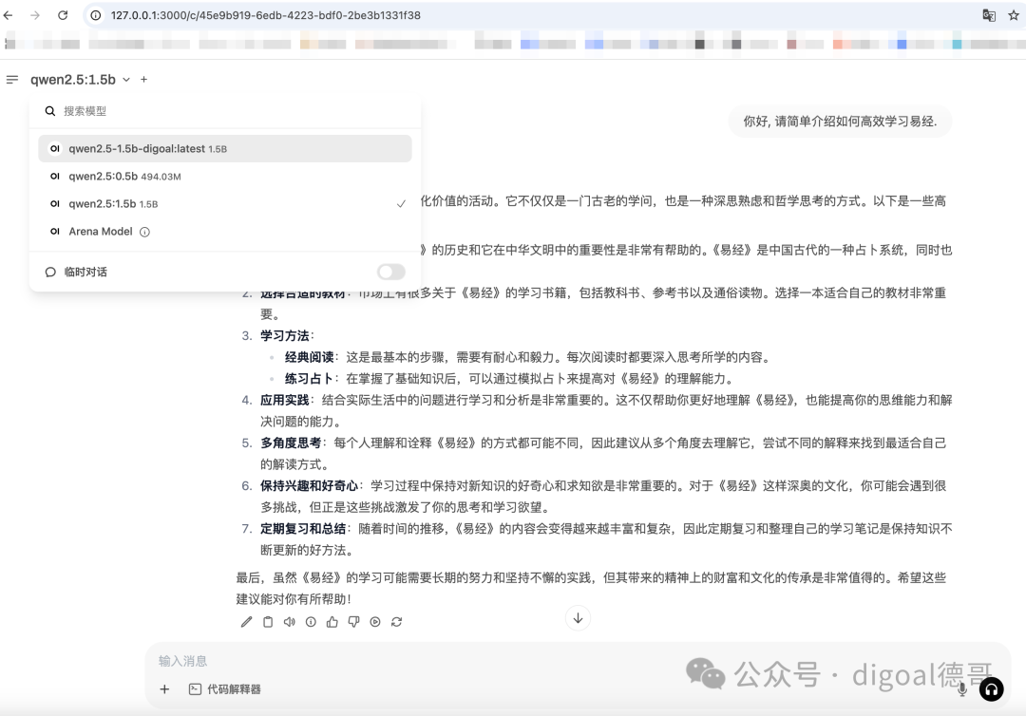Image resolution: width=1026 pixels, height=716 pixels.
Task: Open the browser translate icon
Action: pyautogui.click(x=989, y=15)
